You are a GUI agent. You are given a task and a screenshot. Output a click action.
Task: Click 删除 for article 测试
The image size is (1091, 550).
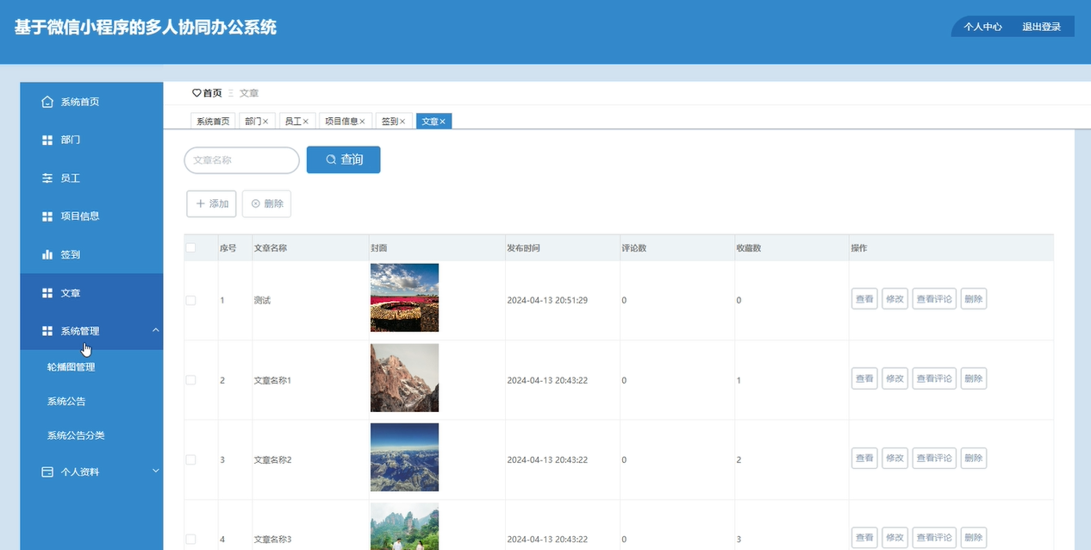tap(974, 299)
